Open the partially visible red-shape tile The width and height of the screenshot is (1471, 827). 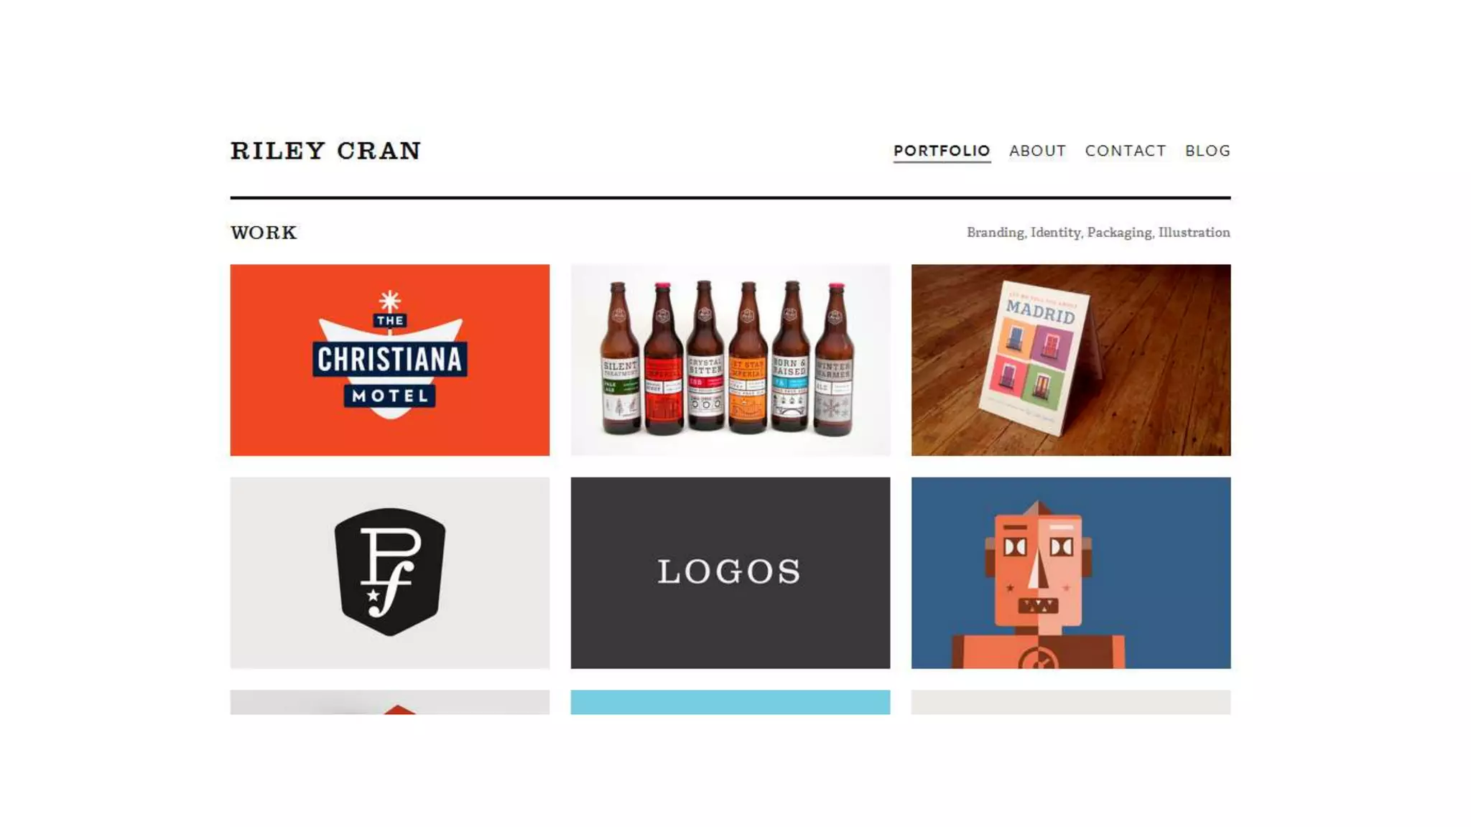(389, 702)
